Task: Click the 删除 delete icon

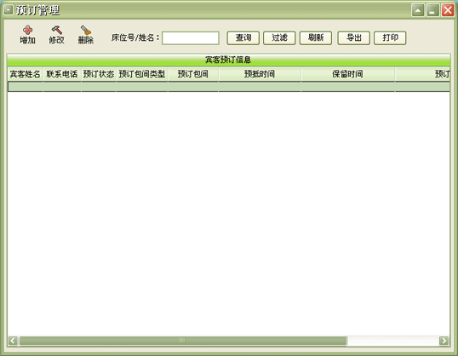Action: click(86, 31)
